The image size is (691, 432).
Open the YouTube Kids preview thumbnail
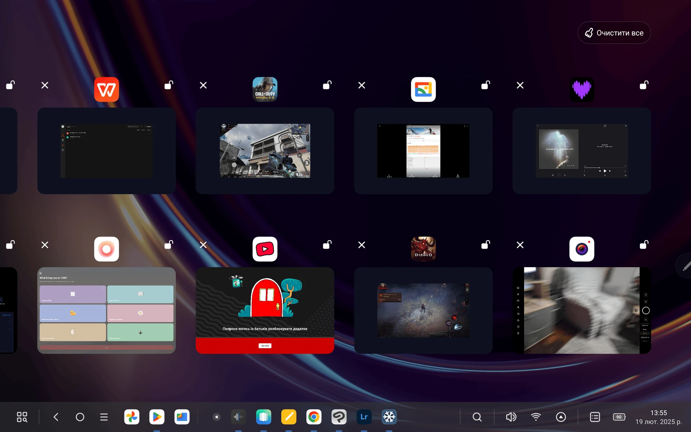(x=265, y=310)
